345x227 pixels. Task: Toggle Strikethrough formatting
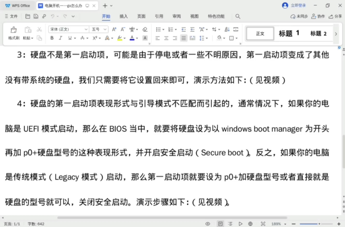pos(82,38)
